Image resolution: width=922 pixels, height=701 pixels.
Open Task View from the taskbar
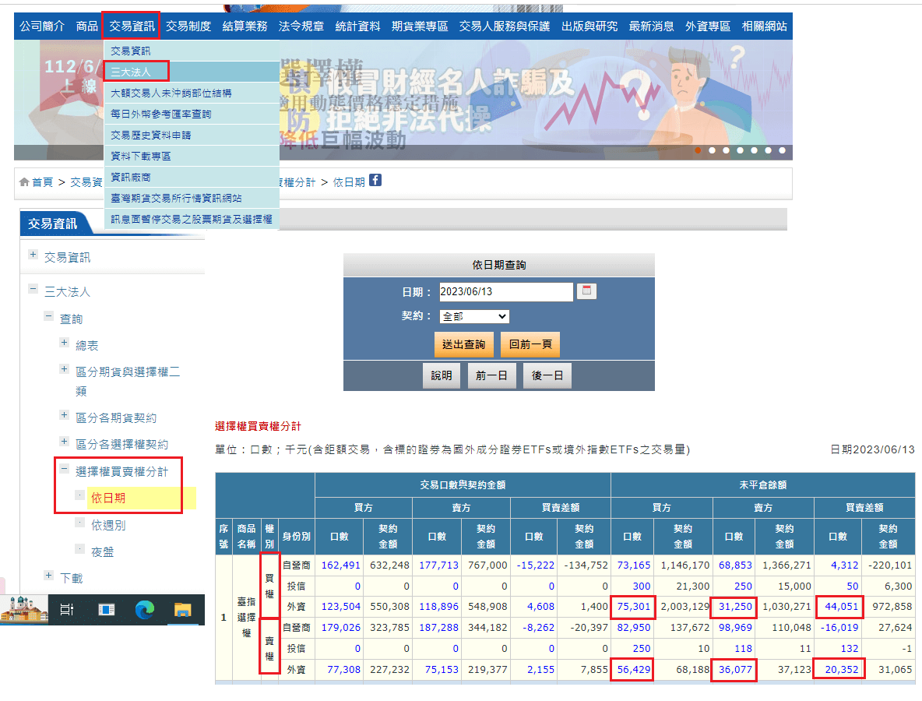tap(67, 609)
